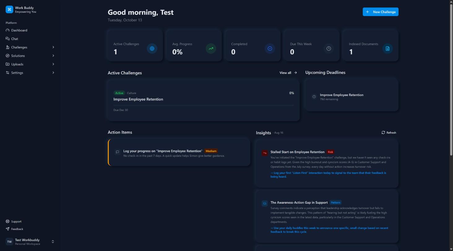Click the Active status badge
Screen dimensions: 453x251
[x=119, y=93]
